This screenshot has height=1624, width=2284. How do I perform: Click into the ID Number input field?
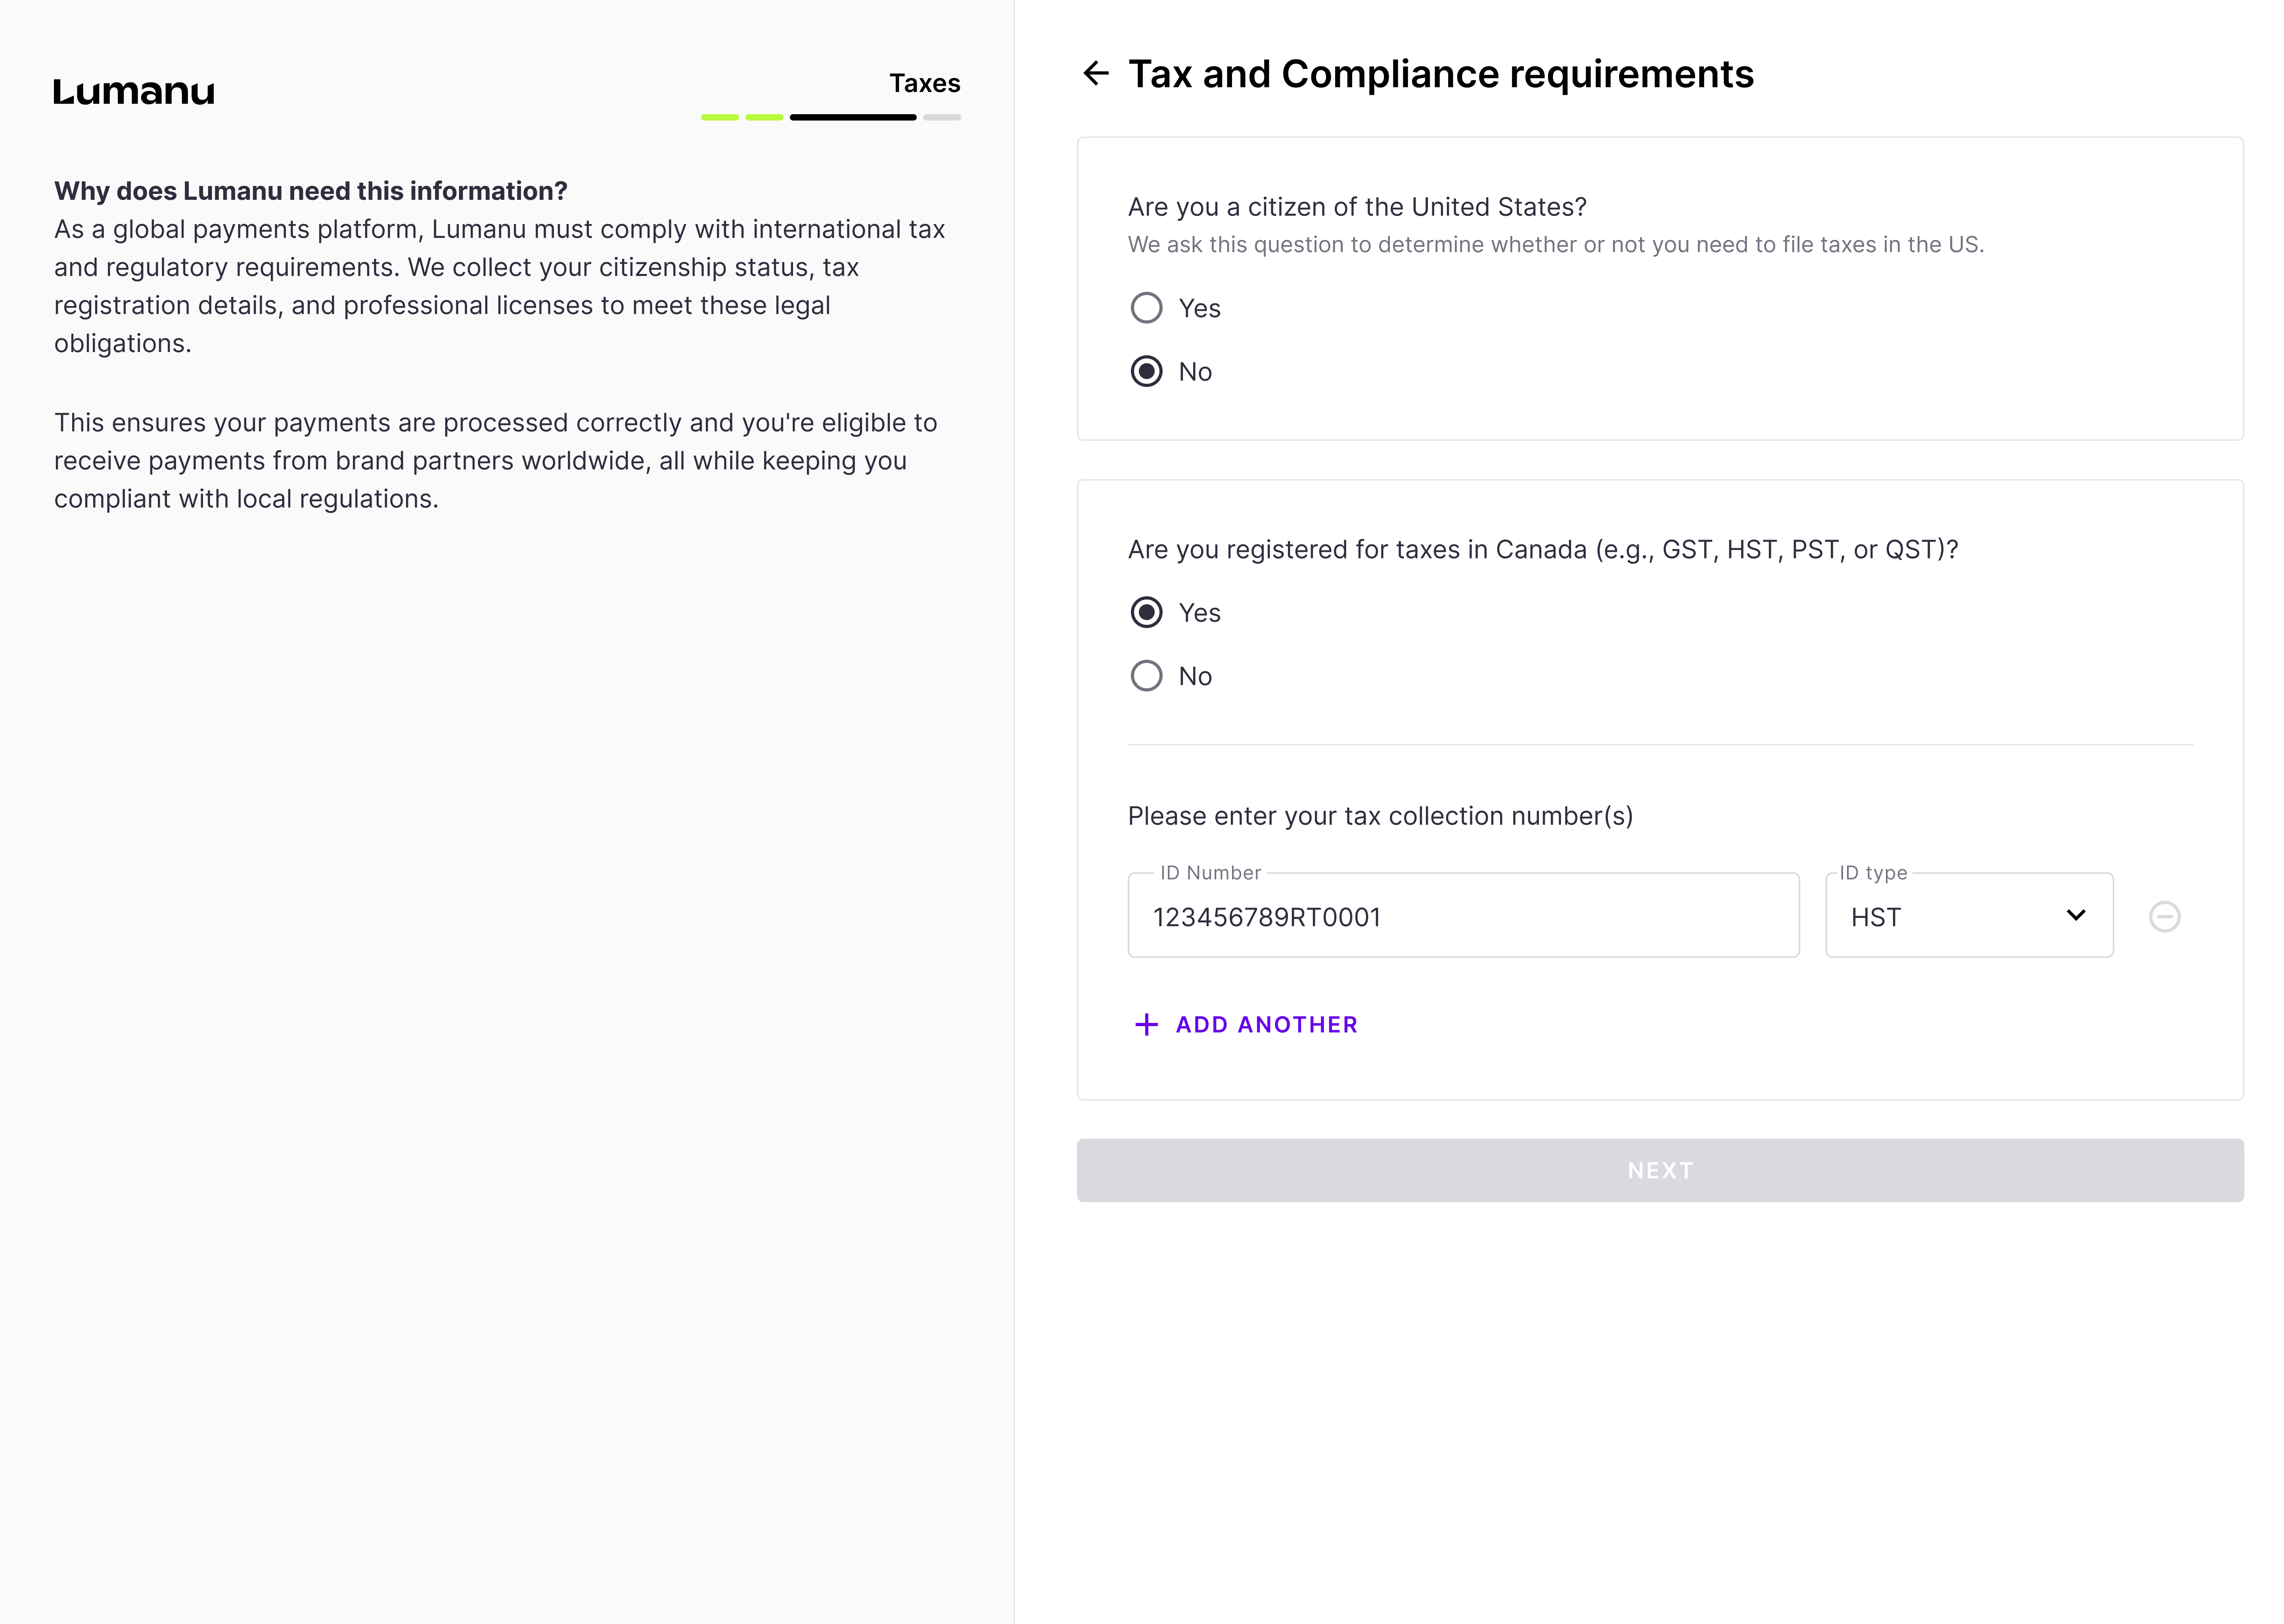pos(1463,917)
